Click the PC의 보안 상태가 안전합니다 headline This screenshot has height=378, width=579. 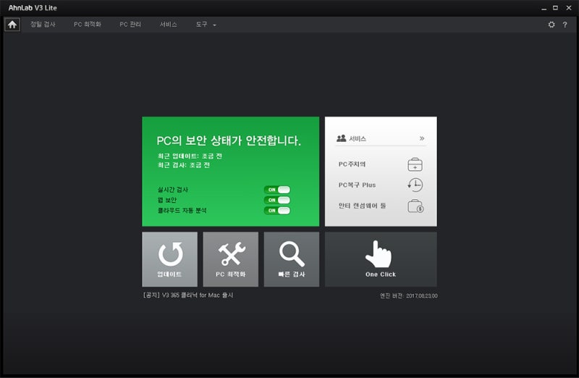coord(229,140)
